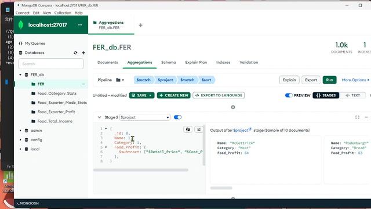This screenshot has height=209, width=371.
Task: Open the Connect menu
Action: point(23,13)
